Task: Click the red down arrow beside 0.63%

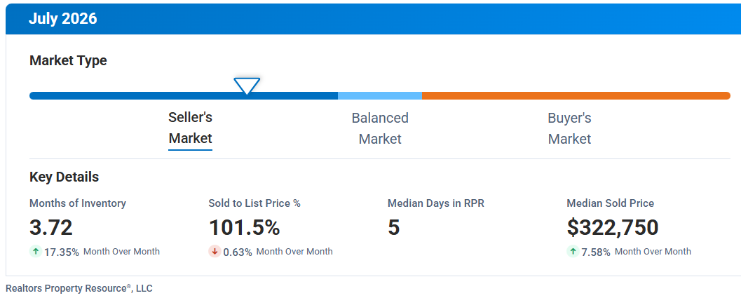Action: (215, 252)
